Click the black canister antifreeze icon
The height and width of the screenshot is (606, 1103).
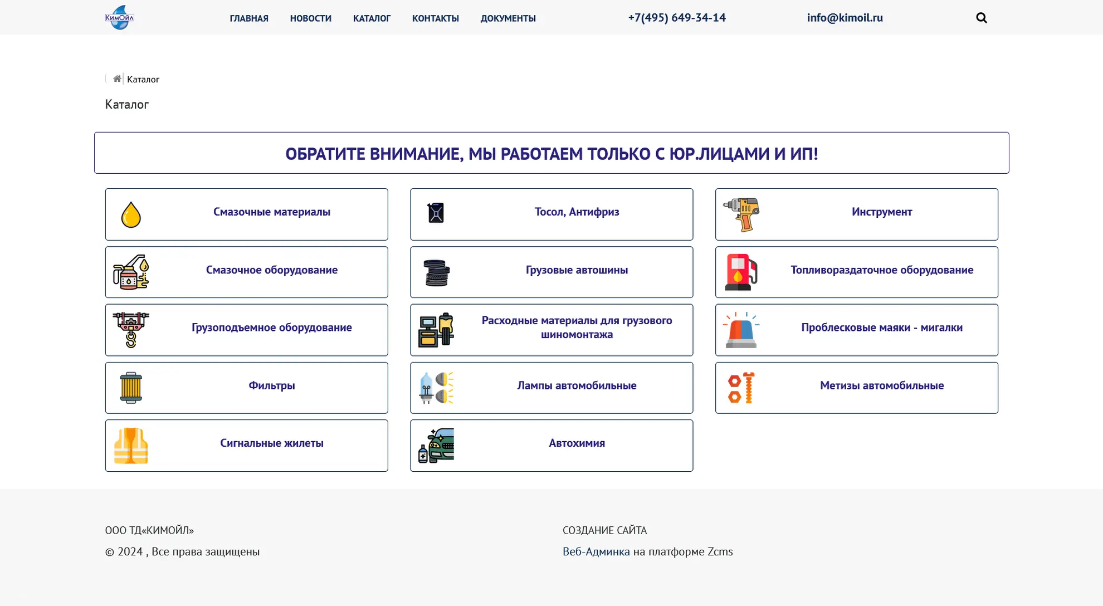[x=436, y=213]
